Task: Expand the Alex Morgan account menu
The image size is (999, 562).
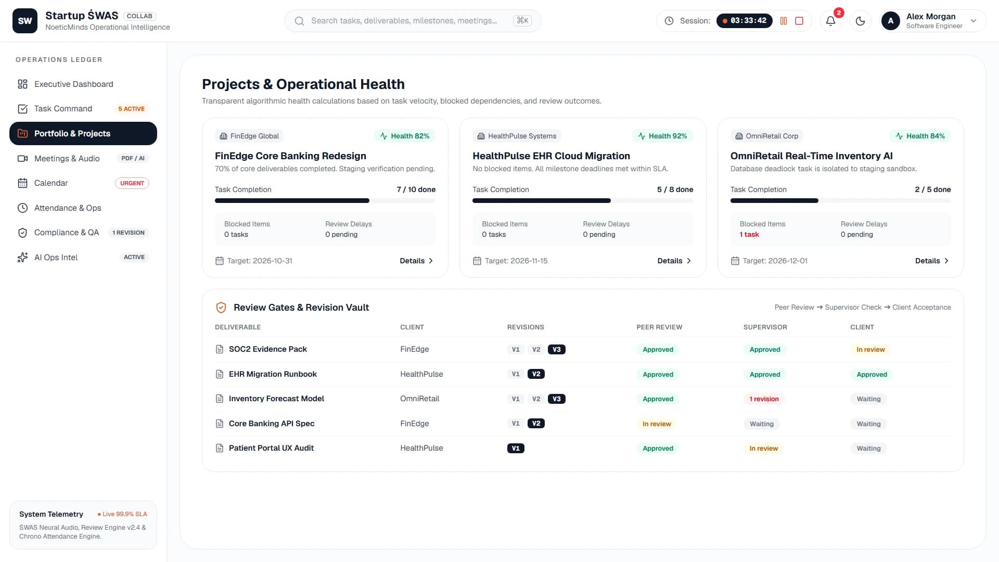Action: 933,21
